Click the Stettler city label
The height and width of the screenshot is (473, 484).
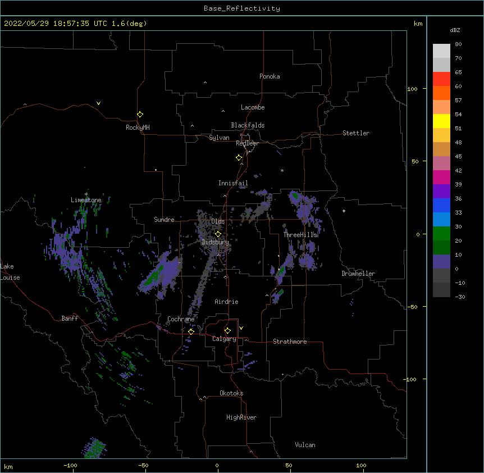356,133
